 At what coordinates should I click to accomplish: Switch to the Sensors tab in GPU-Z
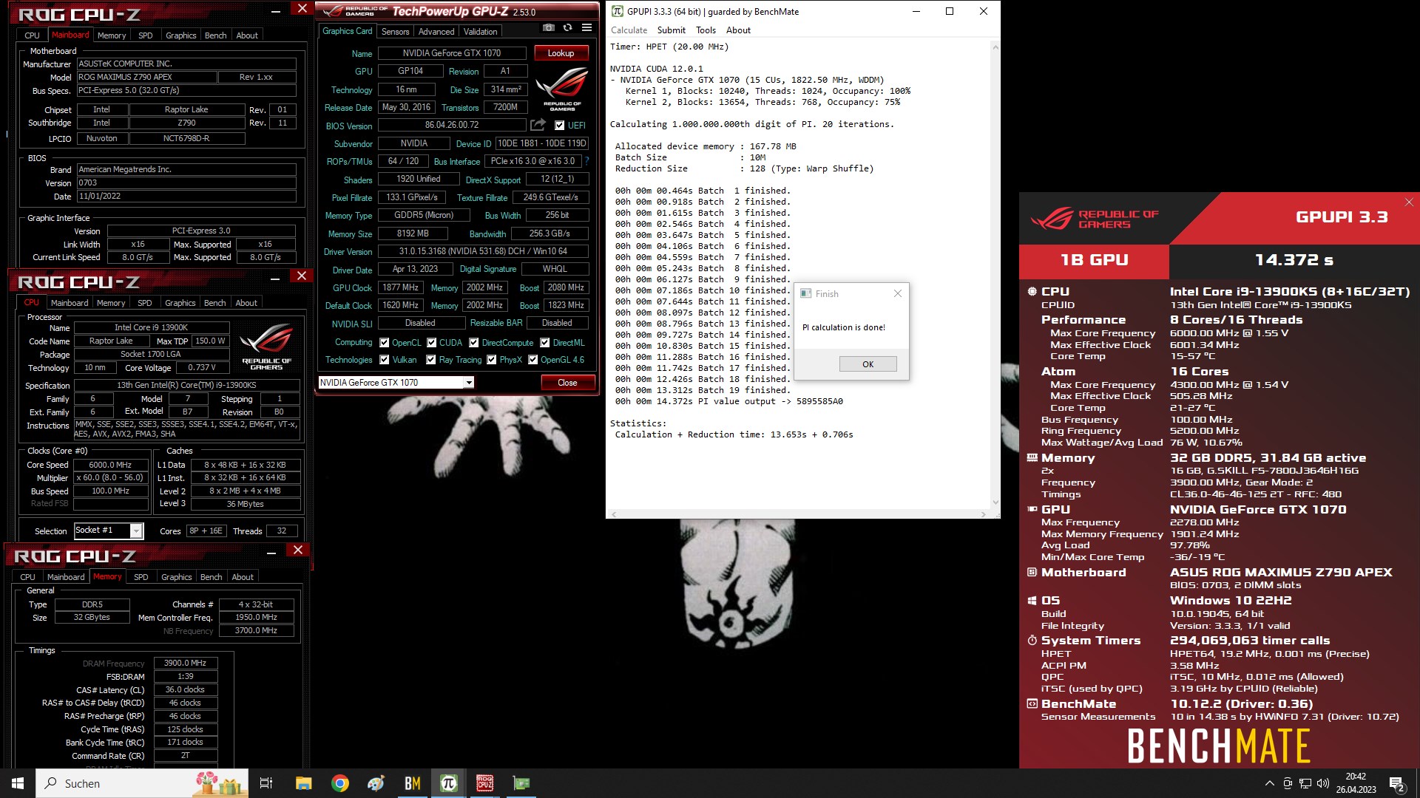coord(395,32)
